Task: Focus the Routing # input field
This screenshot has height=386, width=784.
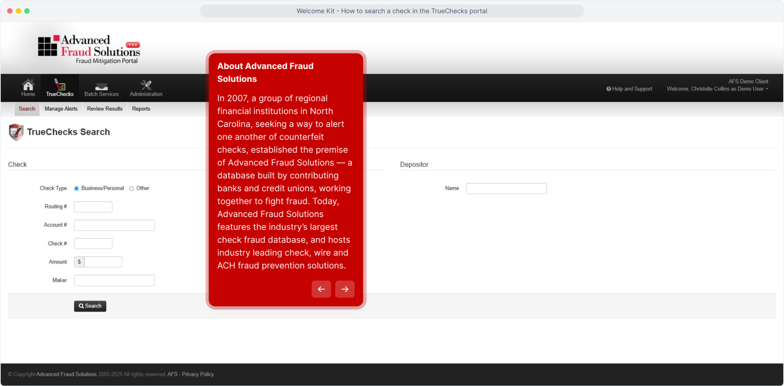Action: click(93, 207)
